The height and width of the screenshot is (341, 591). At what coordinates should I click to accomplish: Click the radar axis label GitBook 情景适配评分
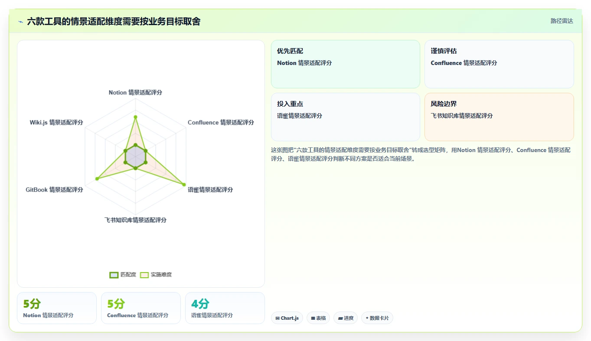click(54, 190)
